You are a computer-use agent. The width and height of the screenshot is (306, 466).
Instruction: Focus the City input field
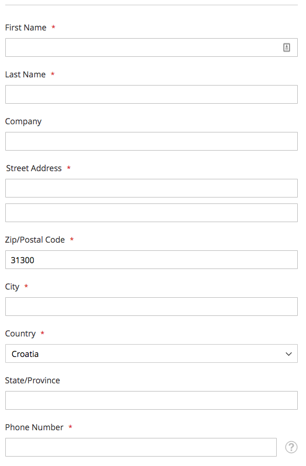tap(151, 307)
